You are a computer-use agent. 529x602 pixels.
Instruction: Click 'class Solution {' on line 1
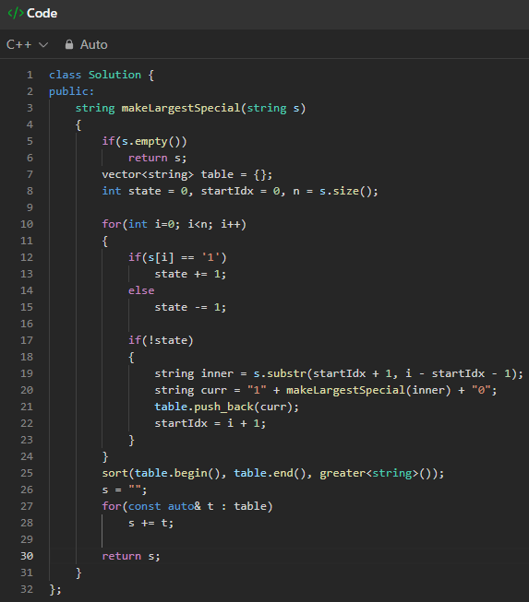click(x=102, y=75)
